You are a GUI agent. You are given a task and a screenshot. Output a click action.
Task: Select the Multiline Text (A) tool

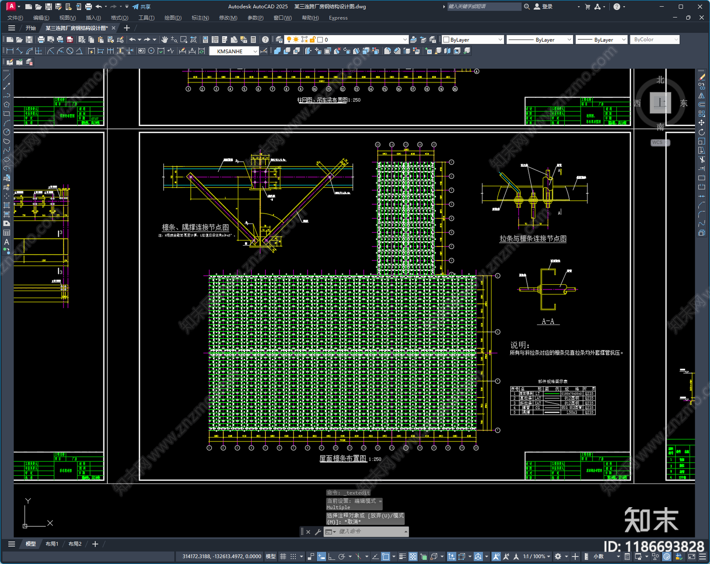click(7, 242)
